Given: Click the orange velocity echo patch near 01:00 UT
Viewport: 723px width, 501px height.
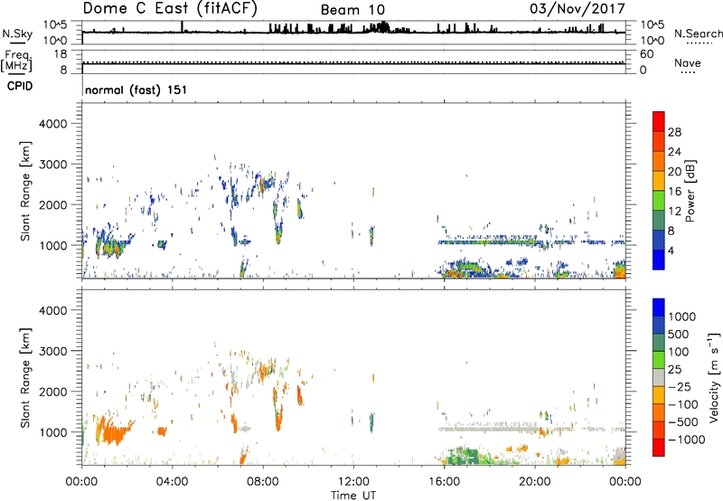Looking at the screenshot, I should [x=114, y=431].
